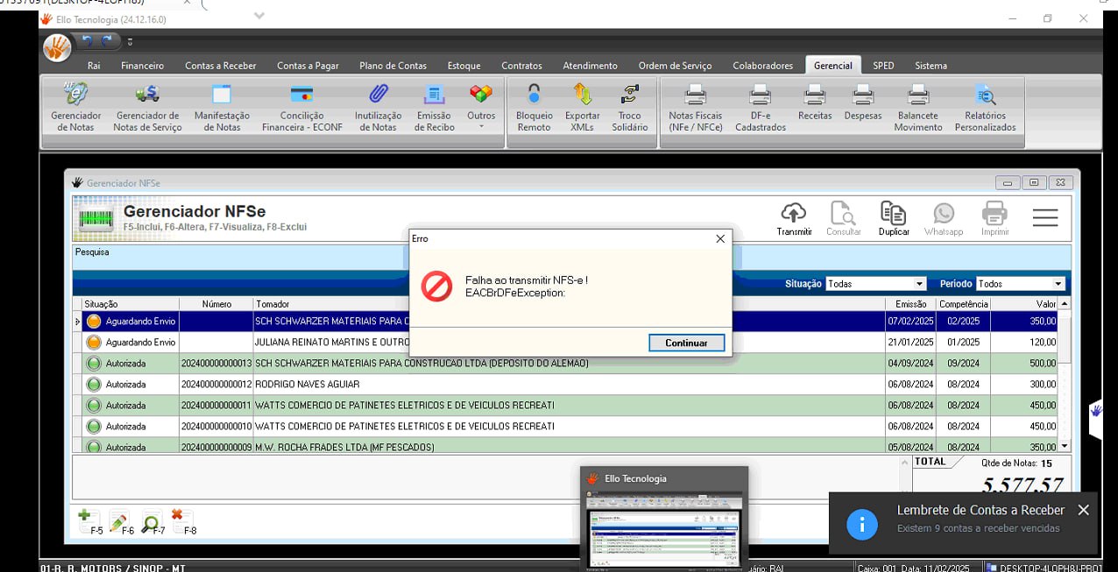Open Manifestação de Notas
This screenshot has width=1118, height=572.
(x=222, y=108)
